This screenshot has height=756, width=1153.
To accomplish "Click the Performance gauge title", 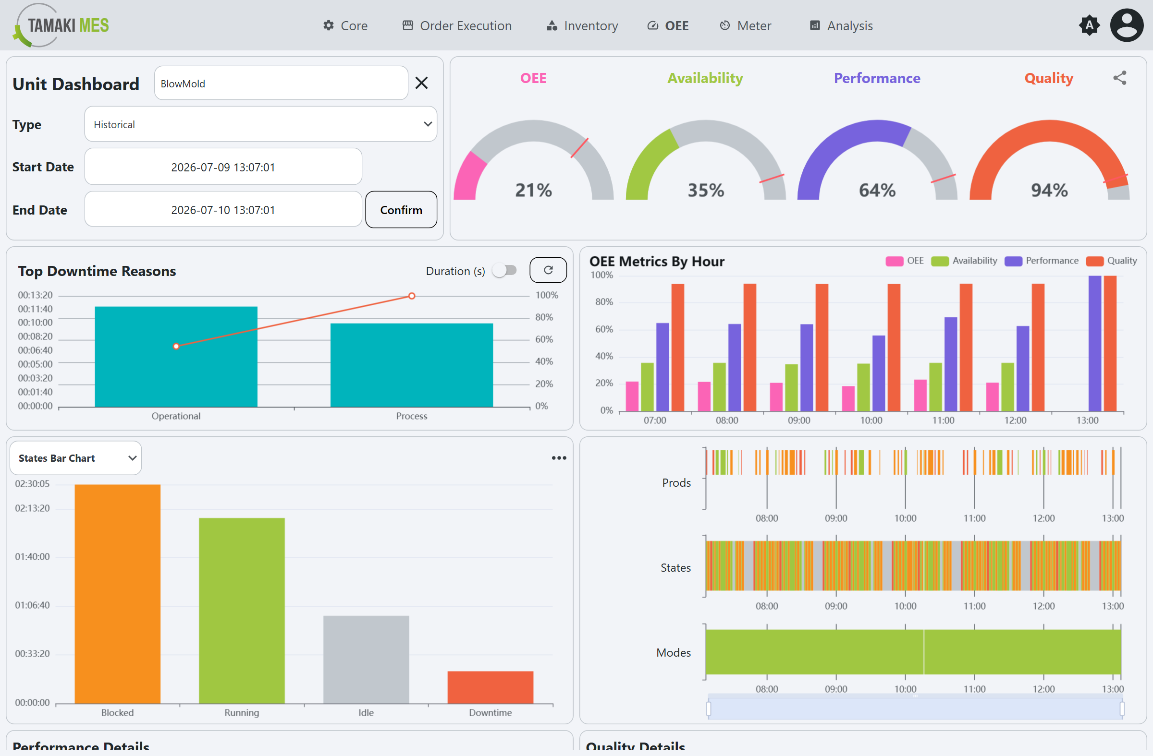I will pos(877,78).
